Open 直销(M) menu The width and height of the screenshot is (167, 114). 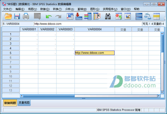[82, 9]
